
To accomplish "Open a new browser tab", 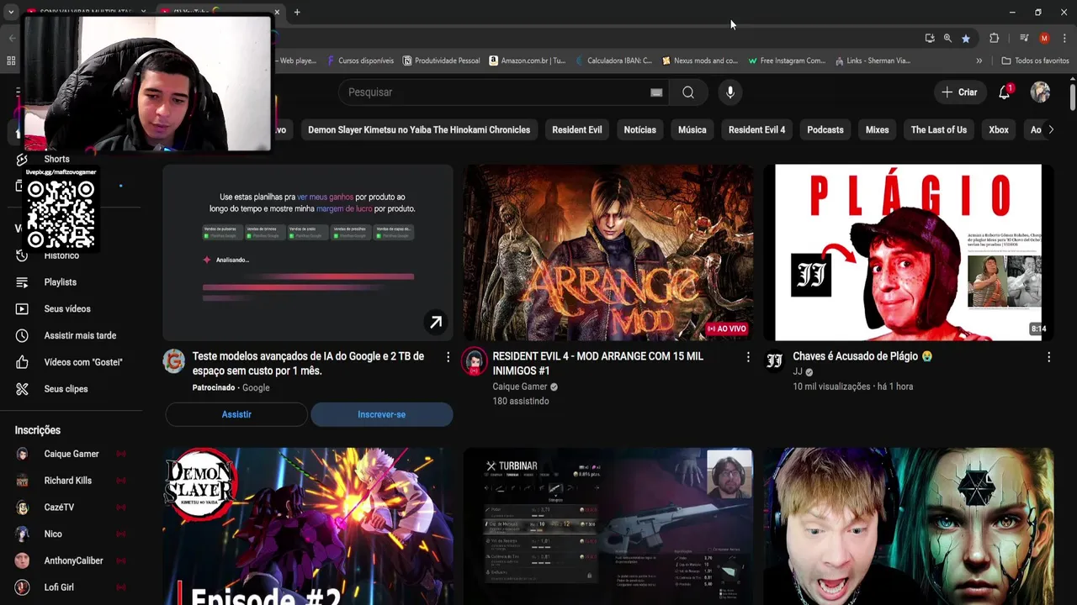I will pyautogui.click(x=297, y=12).
